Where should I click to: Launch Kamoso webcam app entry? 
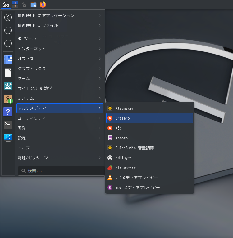[150, 138]
